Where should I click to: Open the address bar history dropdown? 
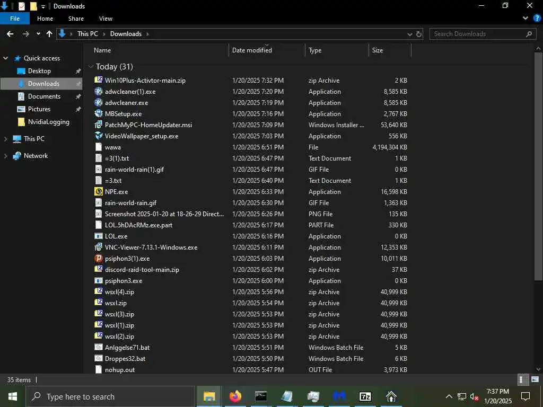pyautogui.click(x=410, y=34)
